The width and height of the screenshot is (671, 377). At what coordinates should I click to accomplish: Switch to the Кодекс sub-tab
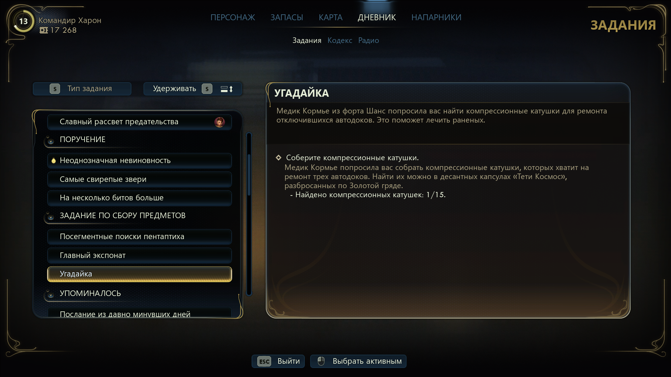tap(340, 40)
